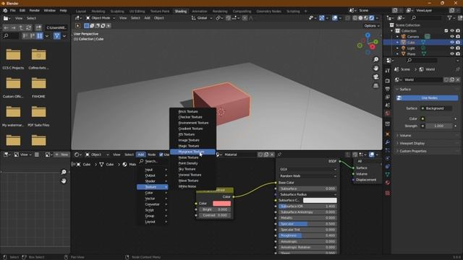Screen dimensions: 463x260
Task: Open the Random Walk subsurface dropdown
Action: 307,176
